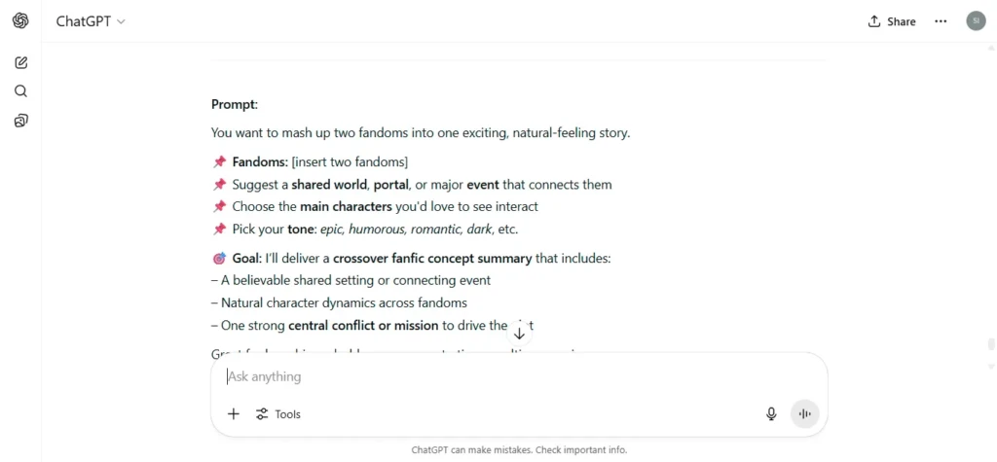Click the page scrollbar thumb
This screenshot has width=997, height=462.
(990, 344)
